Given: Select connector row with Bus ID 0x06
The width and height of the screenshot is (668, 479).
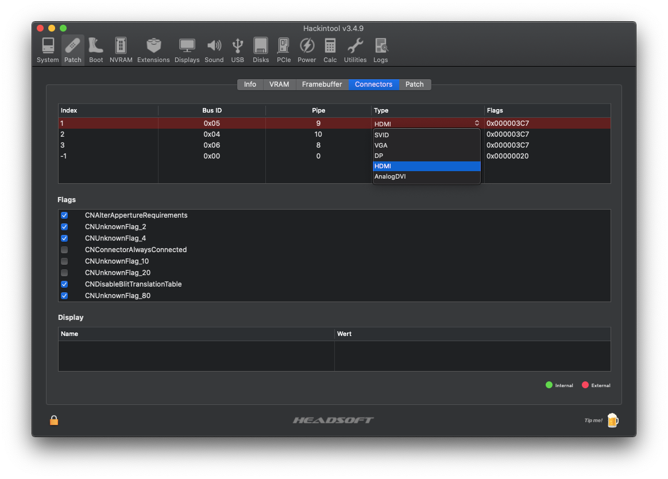Looking at the screenshot, I should (x=211, y=145).
